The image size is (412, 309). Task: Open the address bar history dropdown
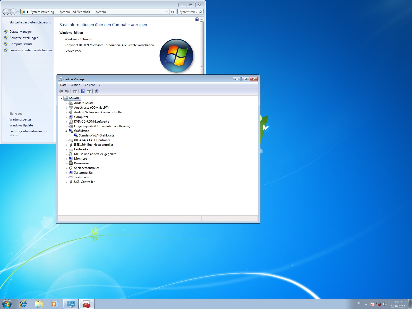(x=167, y=12)
